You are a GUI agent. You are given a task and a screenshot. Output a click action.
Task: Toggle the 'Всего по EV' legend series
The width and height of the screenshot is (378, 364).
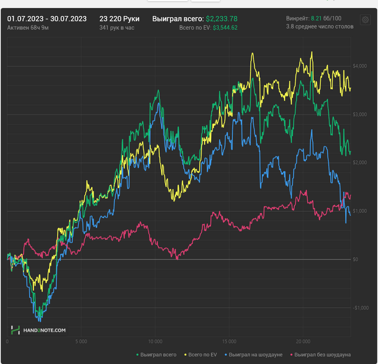[x=200, y=355]
